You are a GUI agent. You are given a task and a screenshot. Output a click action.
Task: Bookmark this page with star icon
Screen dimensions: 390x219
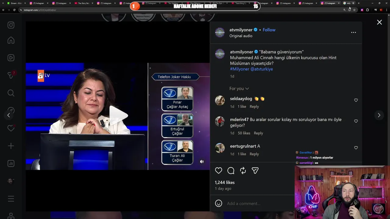(354, 10)
